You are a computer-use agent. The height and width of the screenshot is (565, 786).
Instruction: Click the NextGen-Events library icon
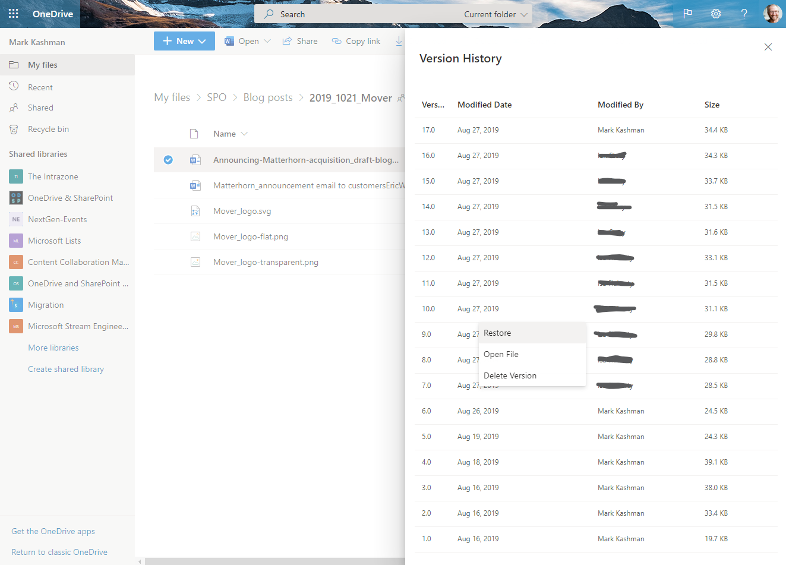(16, 219)
